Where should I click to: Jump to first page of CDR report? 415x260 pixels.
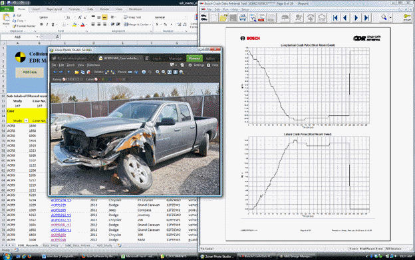click(x=335, y=18)
